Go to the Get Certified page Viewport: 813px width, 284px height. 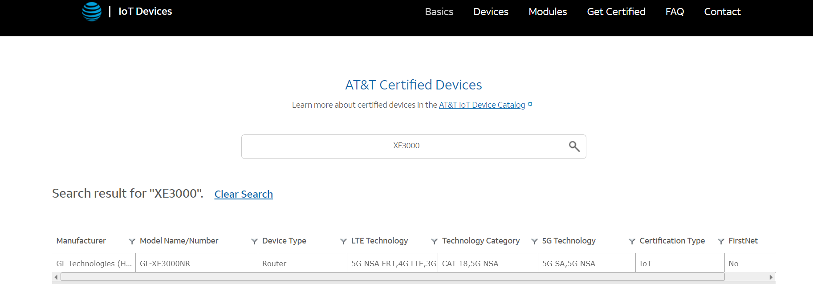(616, 12)
